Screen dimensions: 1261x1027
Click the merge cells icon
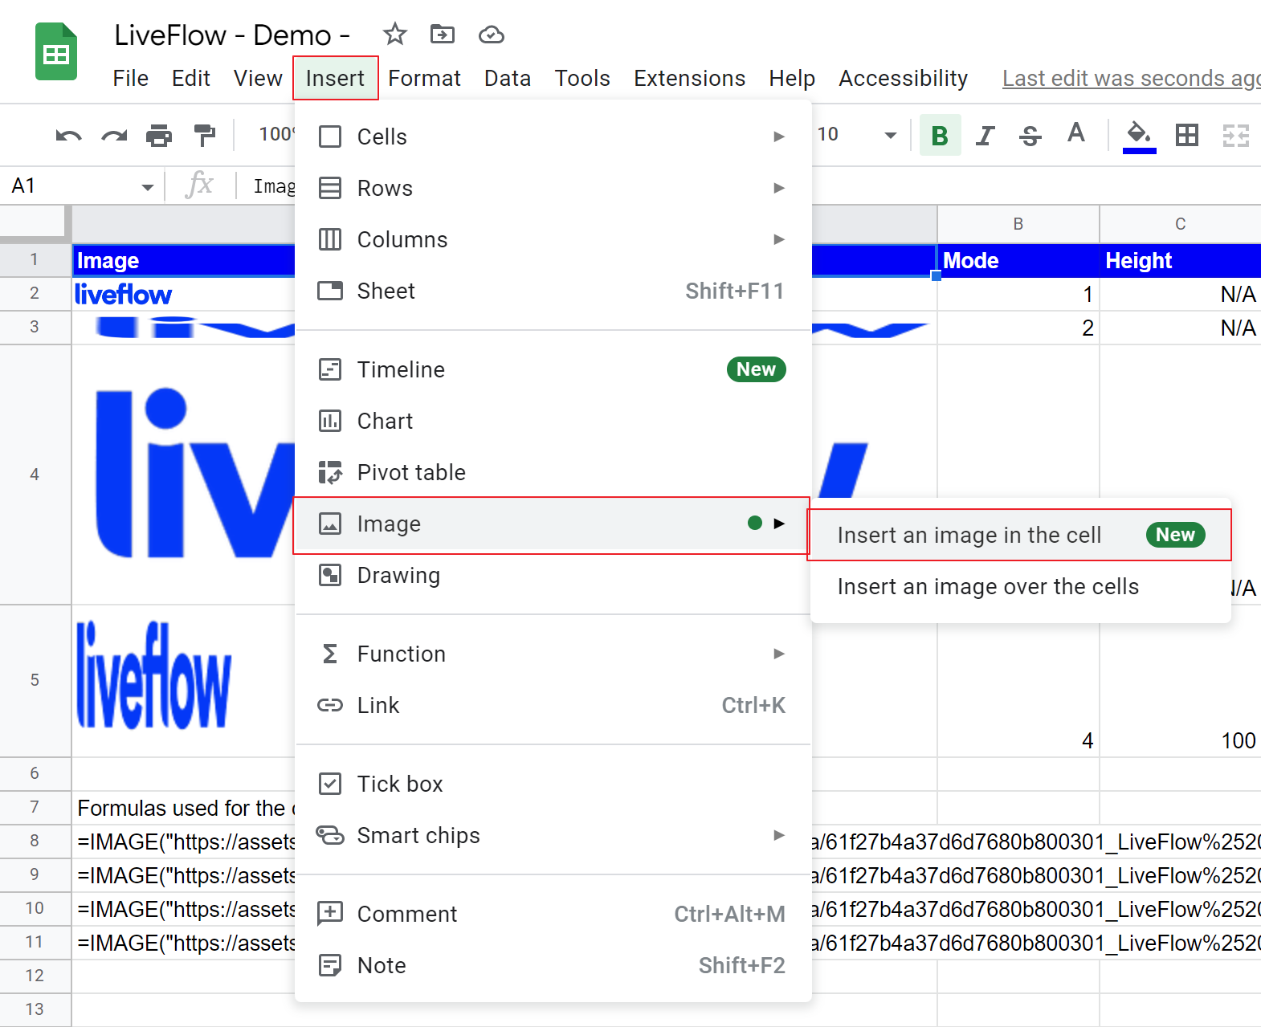pyautogui.click(x=1235, y=135)
